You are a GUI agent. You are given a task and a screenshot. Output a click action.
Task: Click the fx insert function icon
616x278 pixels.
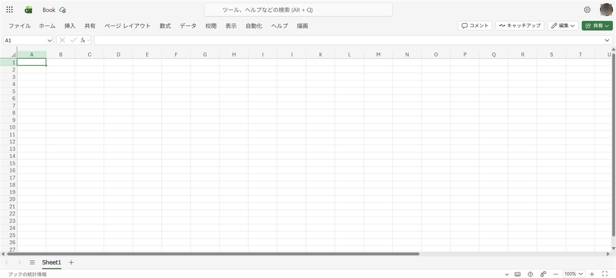click(x=83, y=40)
